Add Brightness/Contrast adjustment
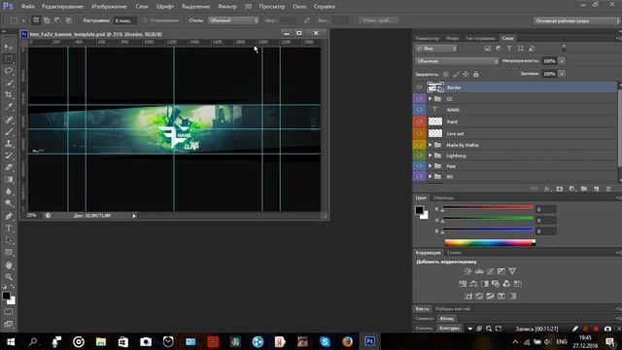The width and height of the screenshot is (622, 350). (468, 271)
